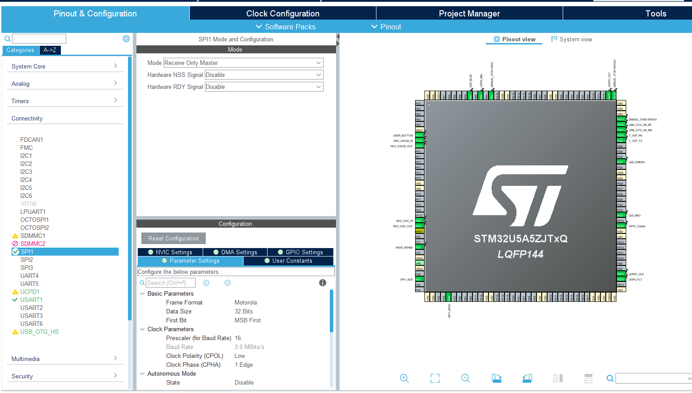
Task: Select SPI1 with the green checkmark
Action: pyautogui.click(x=27, y=252)
